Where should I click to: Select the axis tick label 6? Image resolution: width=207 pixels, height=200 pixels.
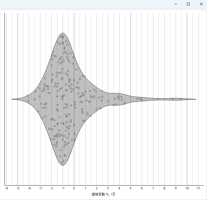point(142,188)
